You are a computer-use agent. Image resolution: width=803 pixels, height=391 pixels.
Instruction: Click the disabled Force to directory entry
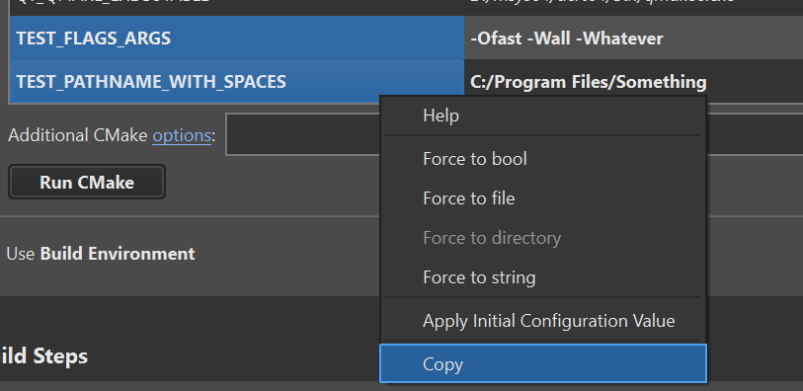pos(542,238)
